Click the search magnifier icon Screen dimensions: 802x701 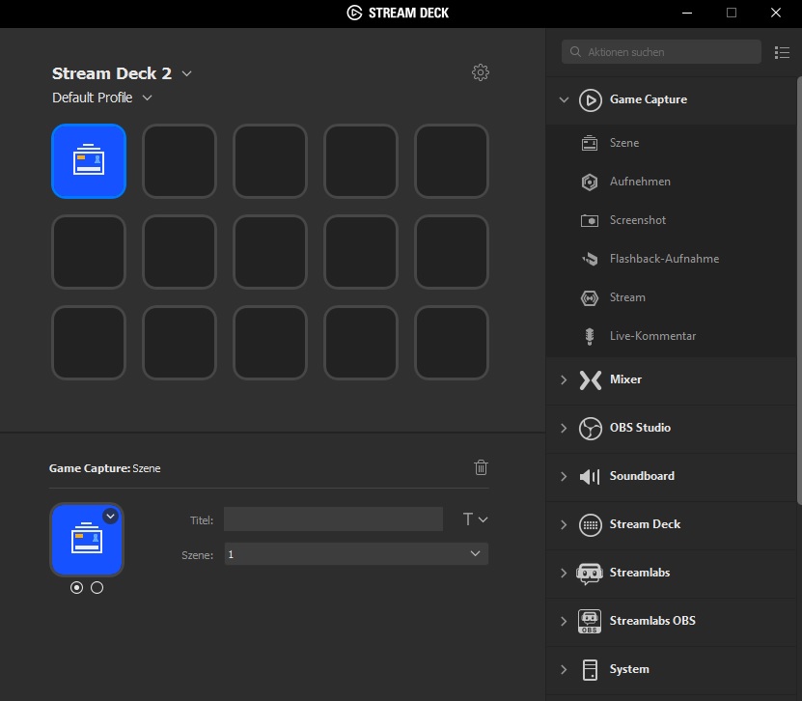[x=575, y=52]
